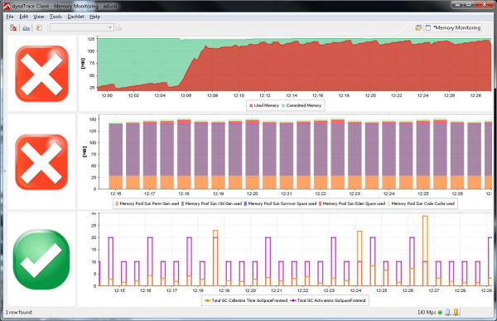Click the 12:20 memory pool stacked bar
This screenshot has width=497, height=321.
coord(253,154)
